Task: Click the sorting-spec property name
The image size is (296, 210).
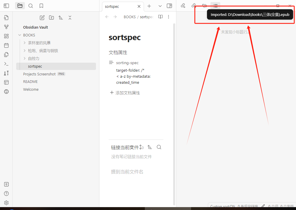Action: tap(127, 63)
